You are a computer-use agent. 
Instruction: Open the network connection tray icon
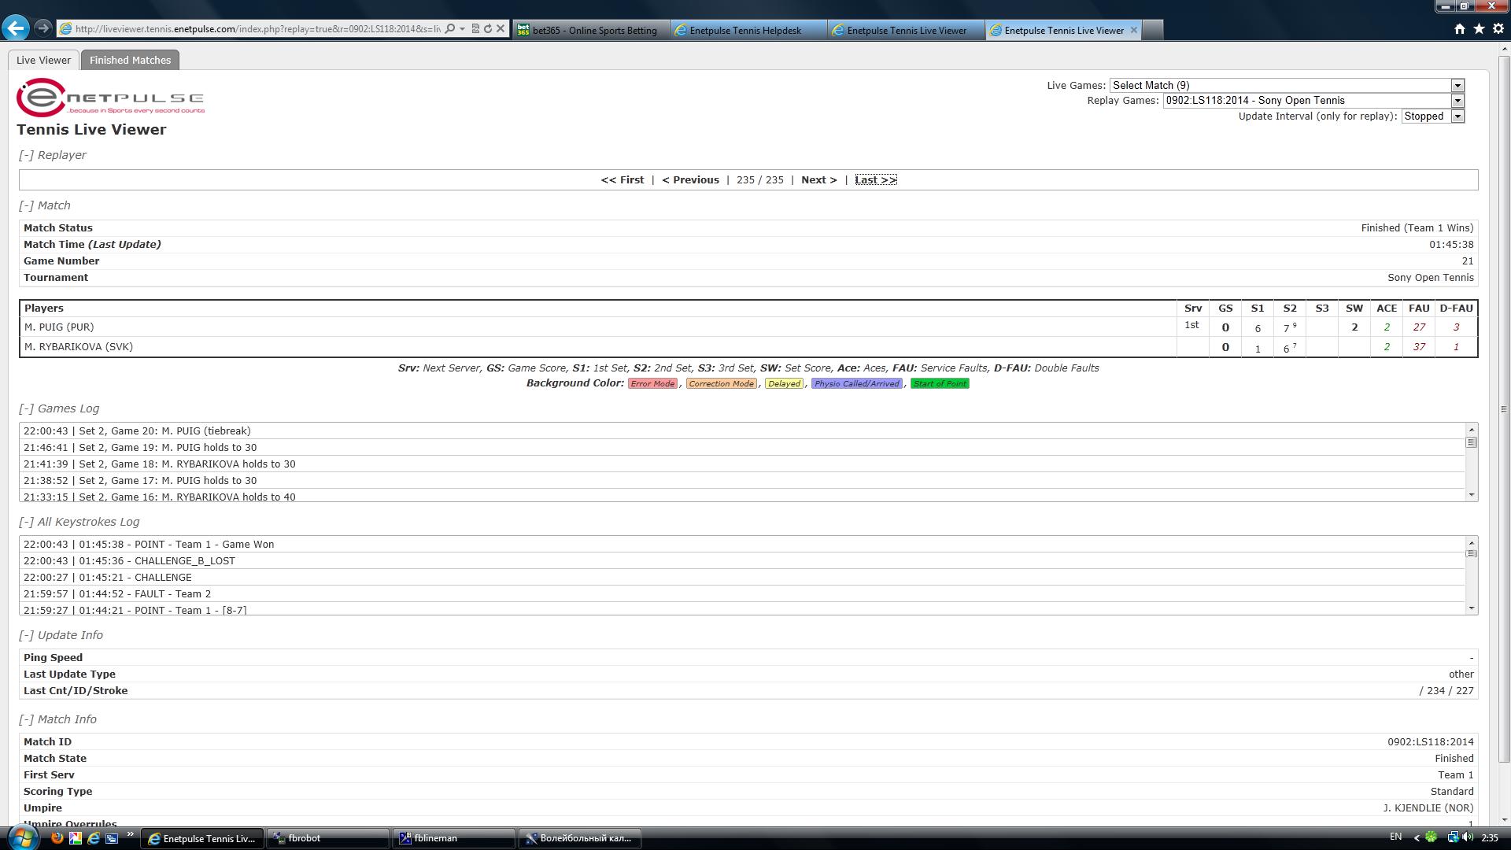(1453, 837)
